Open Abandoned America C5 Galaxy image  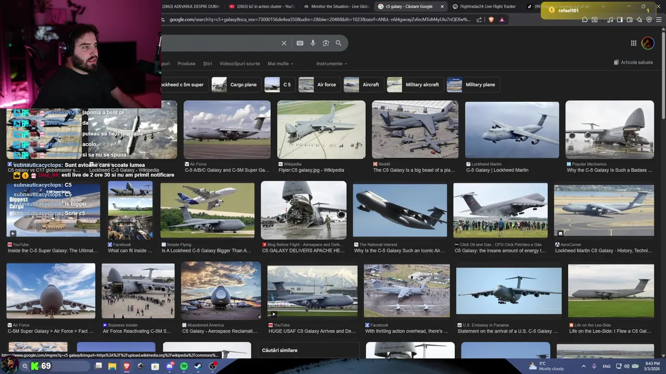pos(221,290)
